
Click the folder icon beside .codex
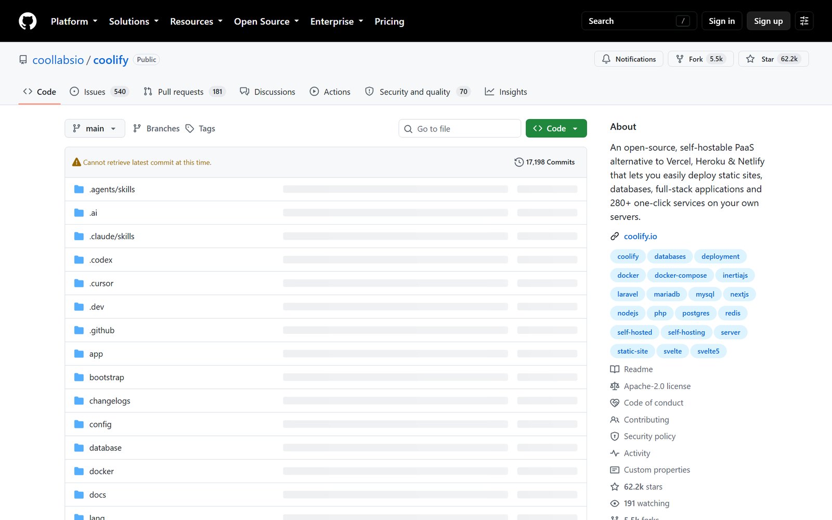79,259
